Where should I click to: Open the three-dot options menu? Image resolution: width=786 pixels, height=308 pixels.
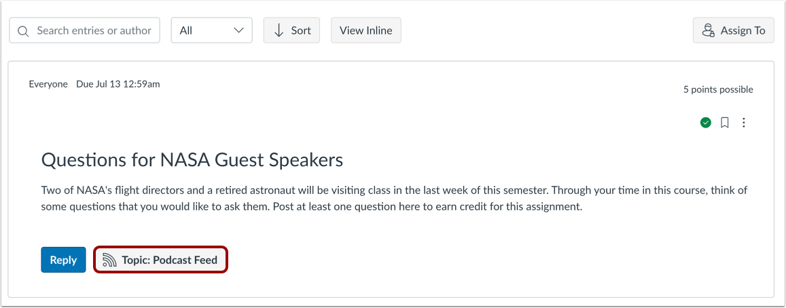click(744, 122)
